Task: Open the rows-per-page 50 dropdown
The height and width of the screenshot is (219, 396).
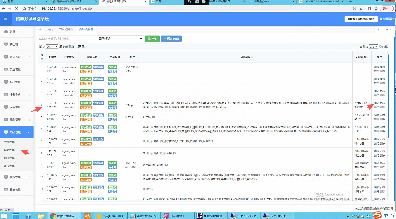Action: 52,46
